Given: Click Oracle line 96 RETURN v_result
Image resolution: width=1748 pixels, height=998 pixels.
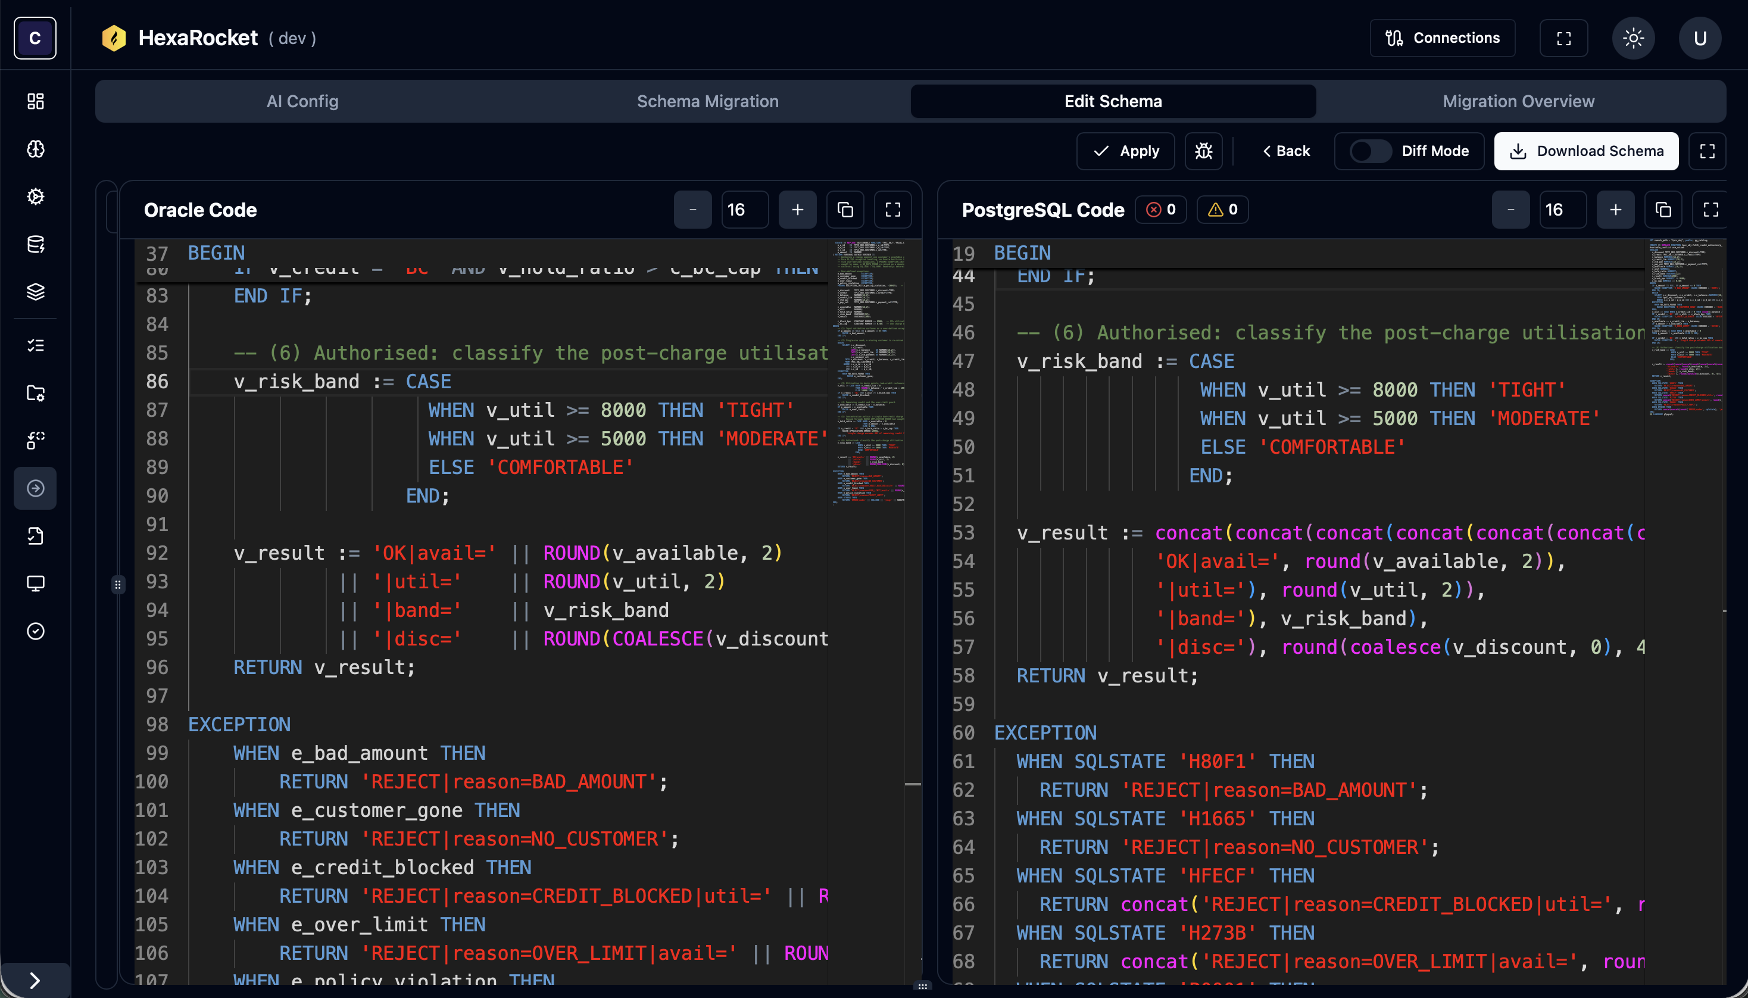Looking at the screenshot, I should (324, 668).
